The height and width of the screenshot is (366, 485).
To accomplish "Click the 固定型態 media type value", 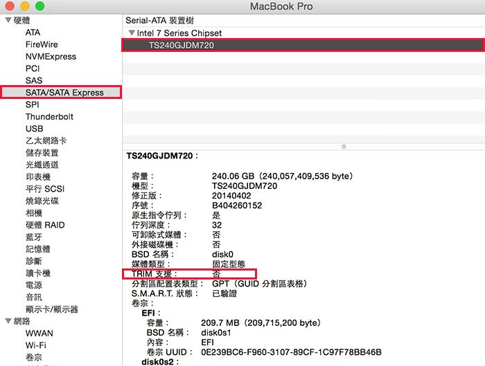I will pyautogui.click(x=229, y=264).
